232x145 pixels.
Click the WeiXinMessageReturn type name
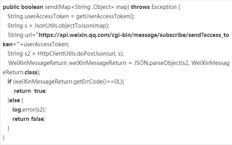tap(38, 63)
